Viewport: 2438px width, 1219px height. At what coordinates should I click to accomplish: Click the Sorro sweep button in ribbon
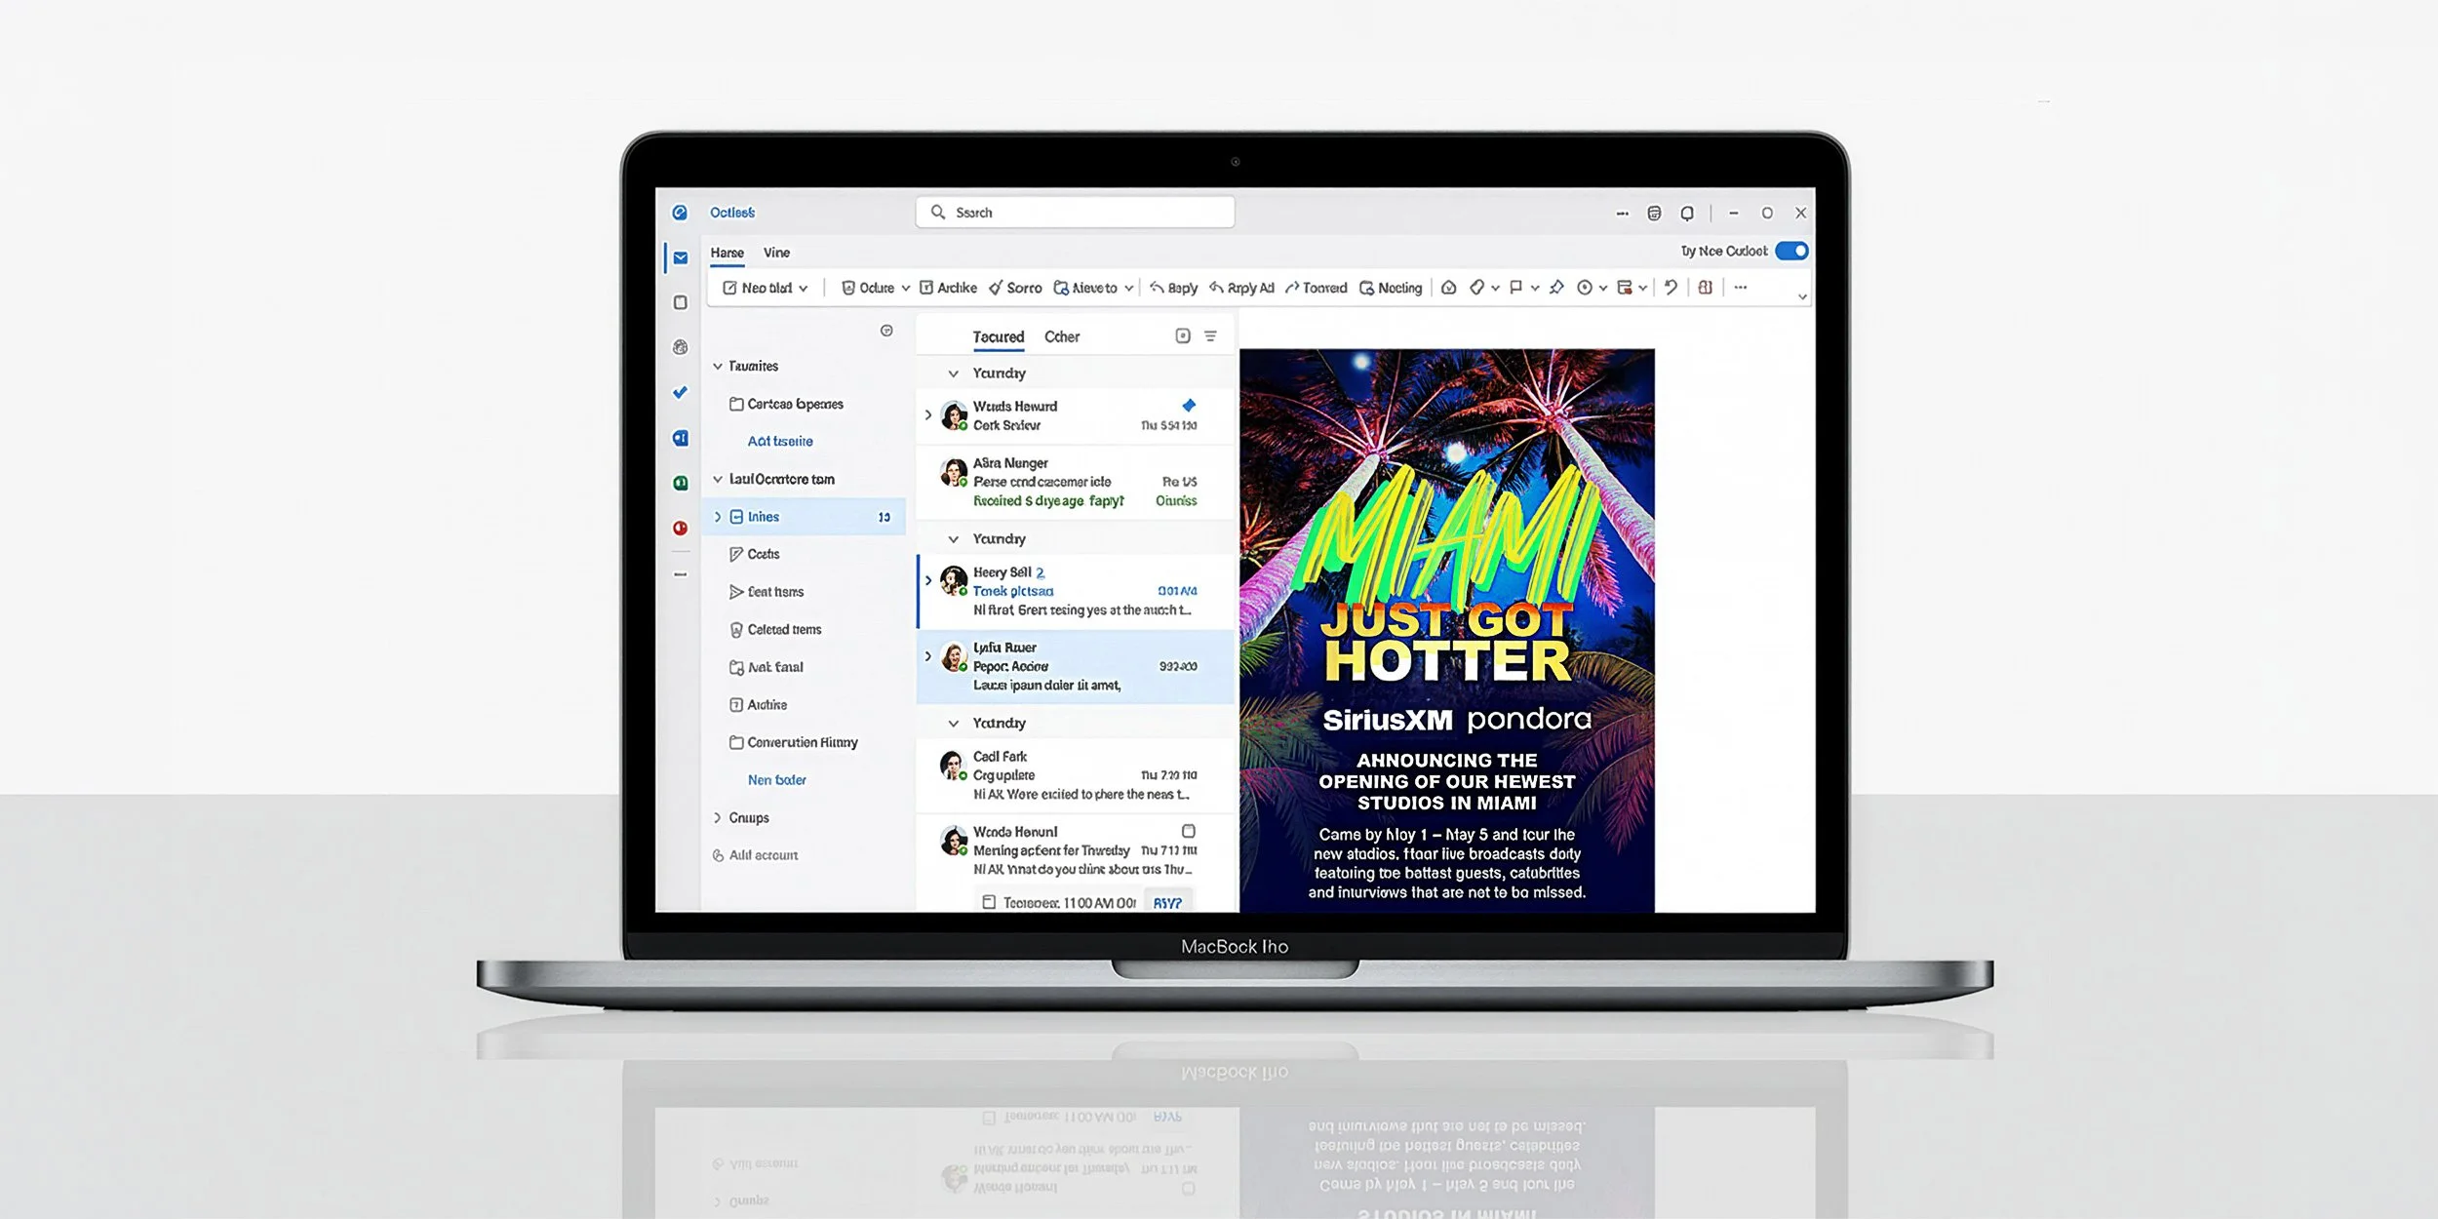[1015, 288]
